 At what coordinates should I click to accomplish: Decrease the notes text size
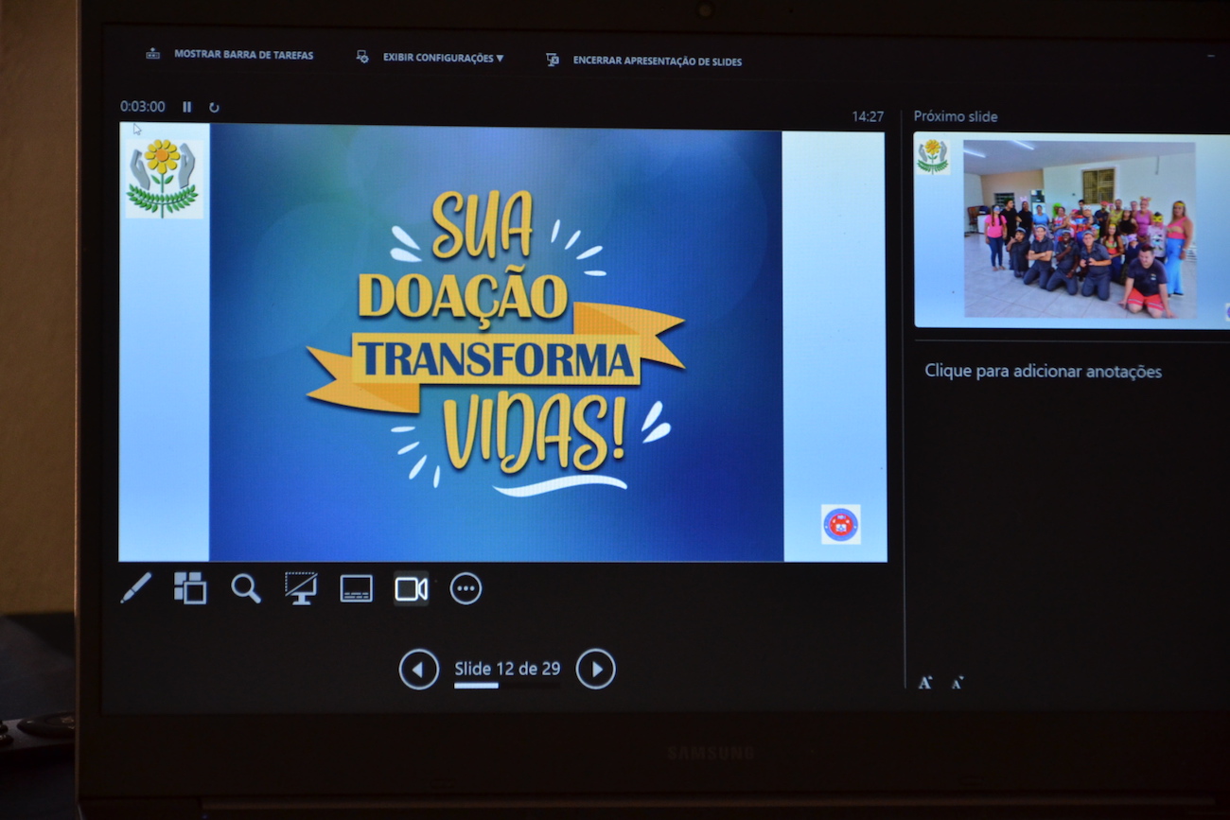click(958, 682)
